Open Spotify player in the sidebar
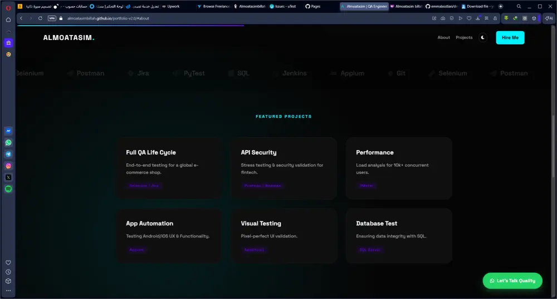Viewport: 557px width, 299px height. point(8,189)
